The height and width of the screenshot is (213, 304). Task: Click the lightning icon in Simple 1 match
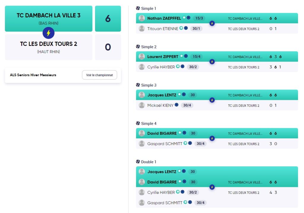coord(212,23)
